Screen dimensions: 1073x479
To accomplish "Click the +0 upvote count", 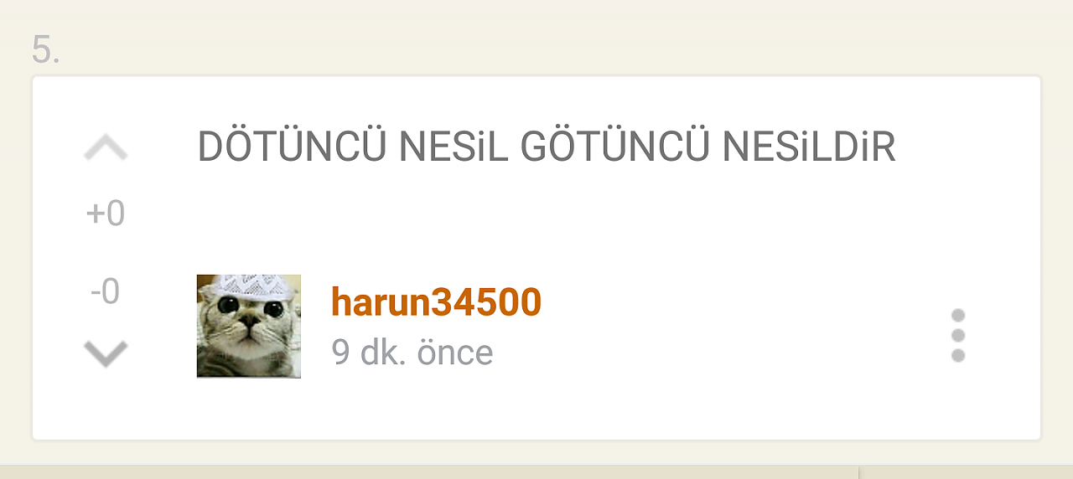I will point(106,214).
